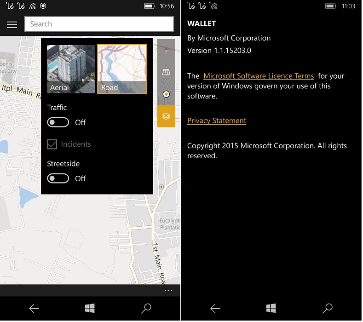Image resolution: width=363 pixels, height=322 pixels.
Task: Tap SIM 2 signal icon on Maps phone
Action: click(x=21, y=6)
